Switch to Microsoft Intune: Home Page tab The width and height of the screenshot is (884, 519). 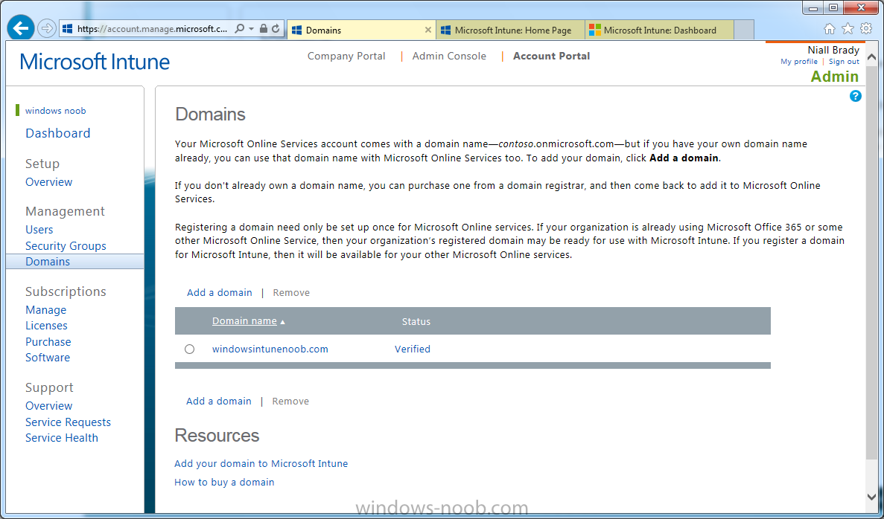[511, 30]
